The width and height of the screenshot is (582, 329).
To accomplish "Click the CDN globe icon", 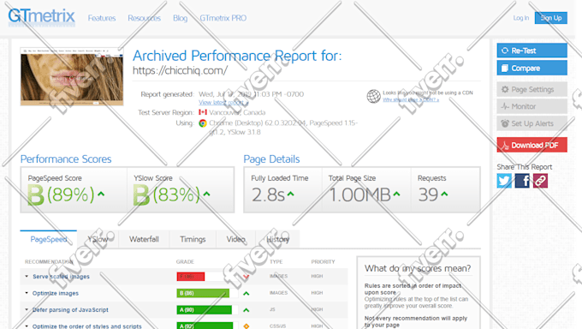I will (x=373, y=96).
